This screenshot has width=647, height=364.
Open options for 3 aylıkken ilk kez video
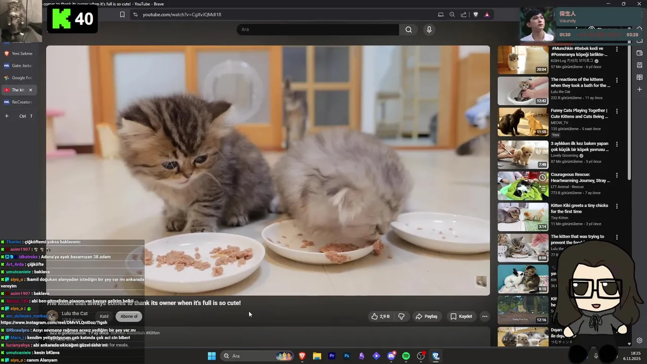[617, 144]
